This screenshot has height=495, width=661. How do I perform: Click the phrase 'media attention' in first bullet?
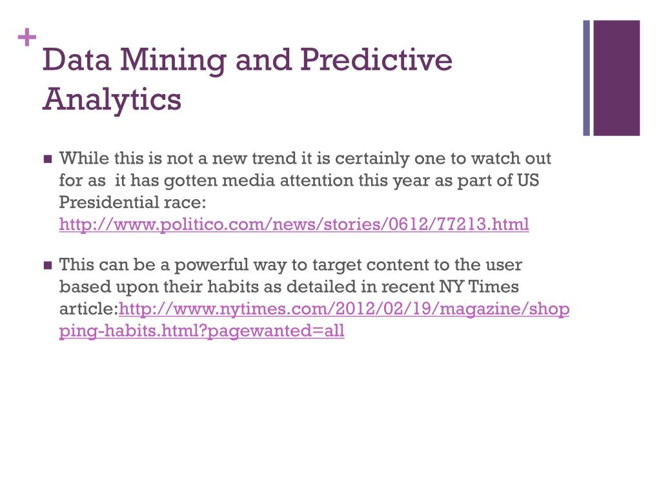(x=288, y=180)
